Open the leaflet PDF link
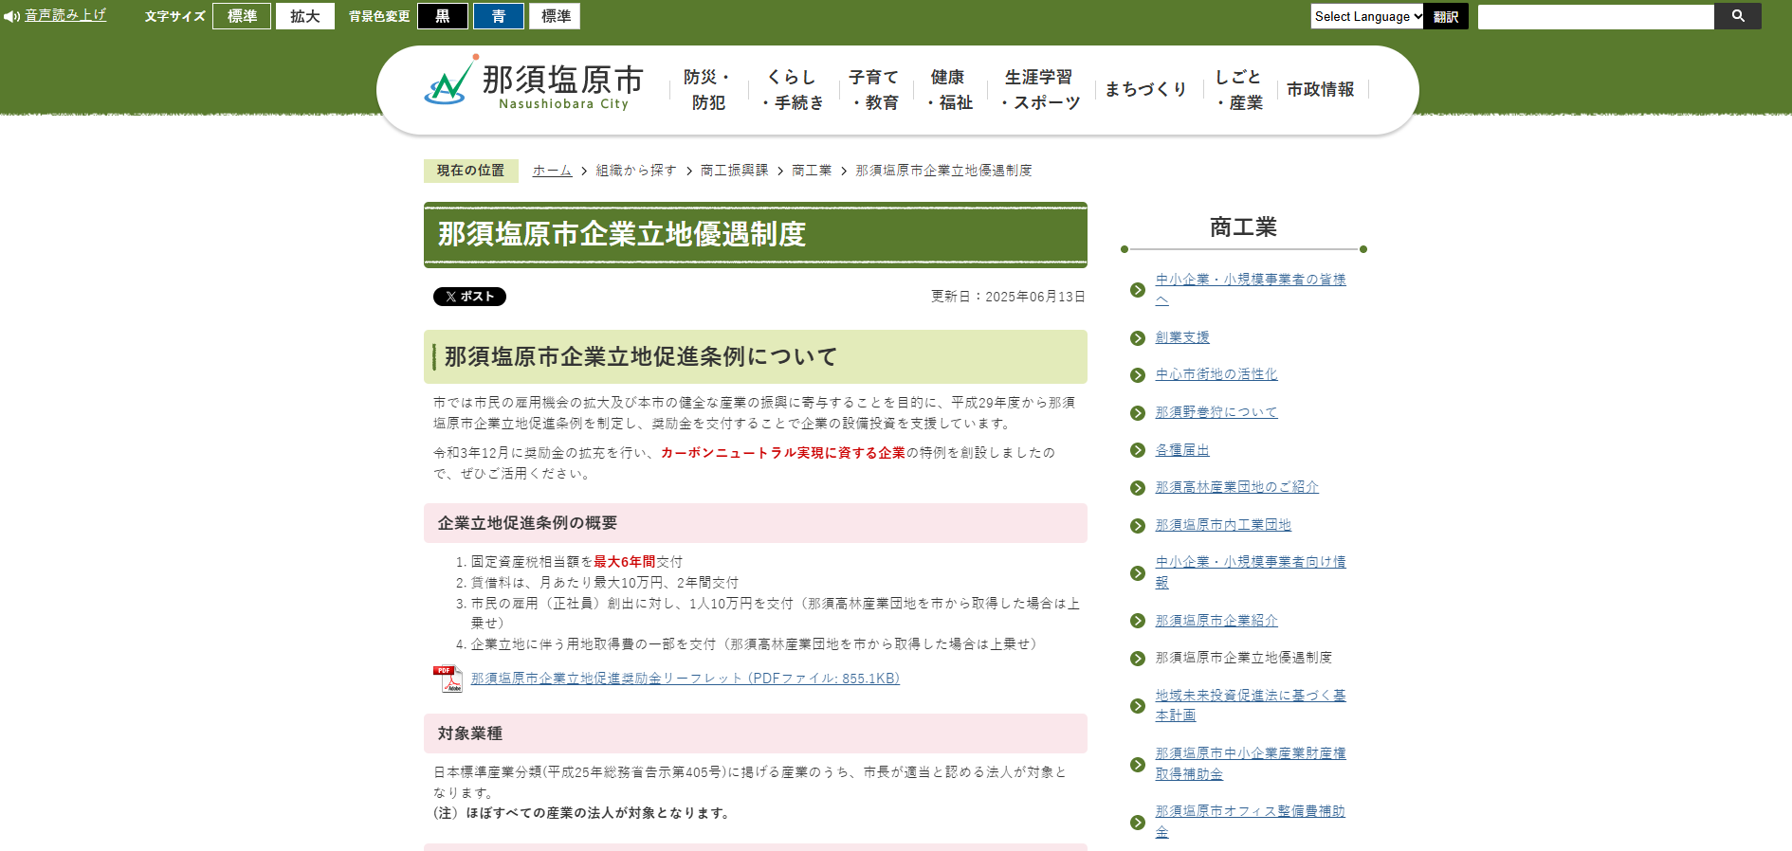The image size is (1792, 851). point(686,679)
